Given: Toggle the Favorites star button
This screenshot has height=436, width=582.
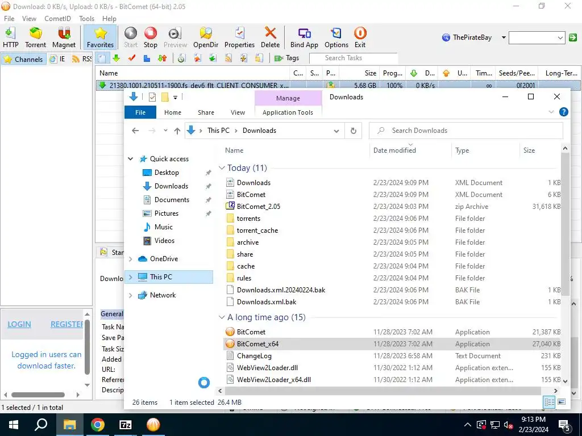Looking at the screenshot, I should [x=100, y=37].
